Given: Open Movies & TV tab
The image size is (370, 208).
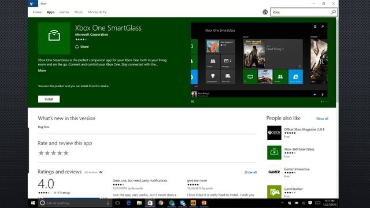Looking at the screenshot, I should (97, 12).
